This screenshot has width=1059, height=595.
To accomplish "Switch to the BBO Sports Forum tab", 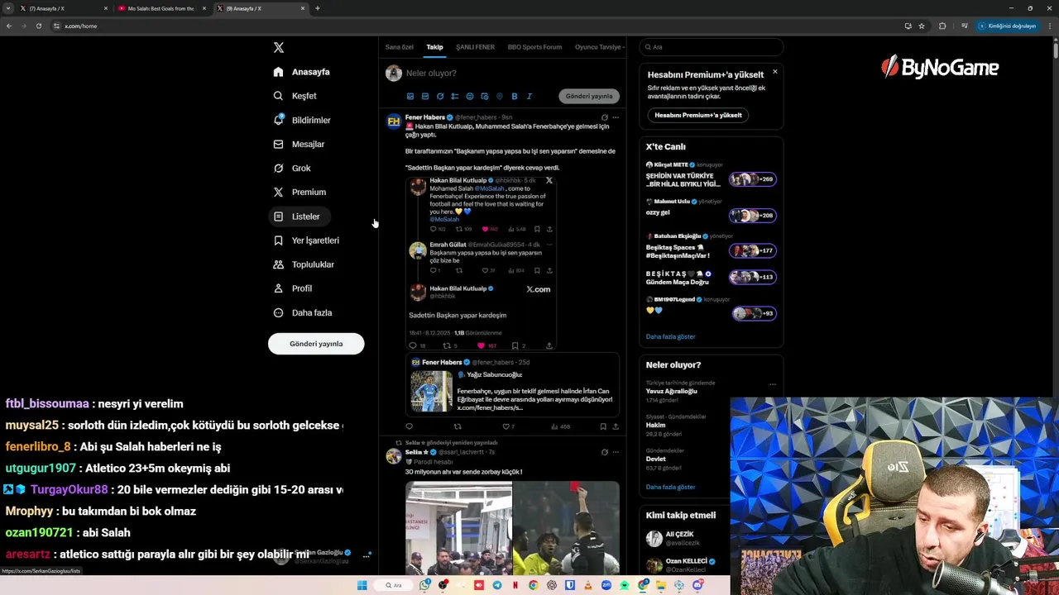I will [x=534, y=47].
